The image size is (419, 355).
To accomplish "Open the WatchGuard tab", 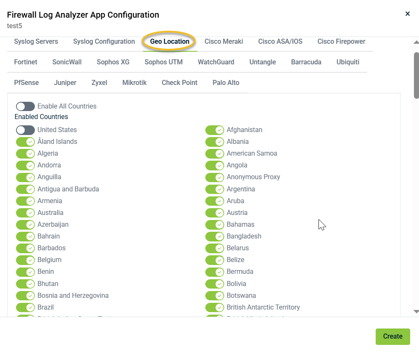I will [216, 62].
